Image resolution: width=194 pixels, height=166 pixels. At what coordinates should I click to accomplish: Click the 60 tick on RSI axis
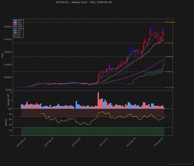(10, 119)
